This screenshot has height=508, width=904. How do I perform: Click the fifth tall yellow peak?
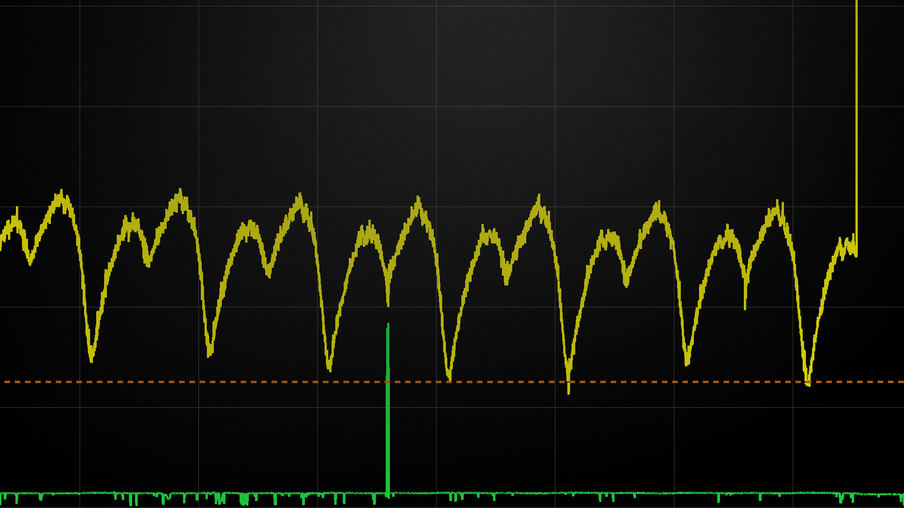click(x=539, y=201)
